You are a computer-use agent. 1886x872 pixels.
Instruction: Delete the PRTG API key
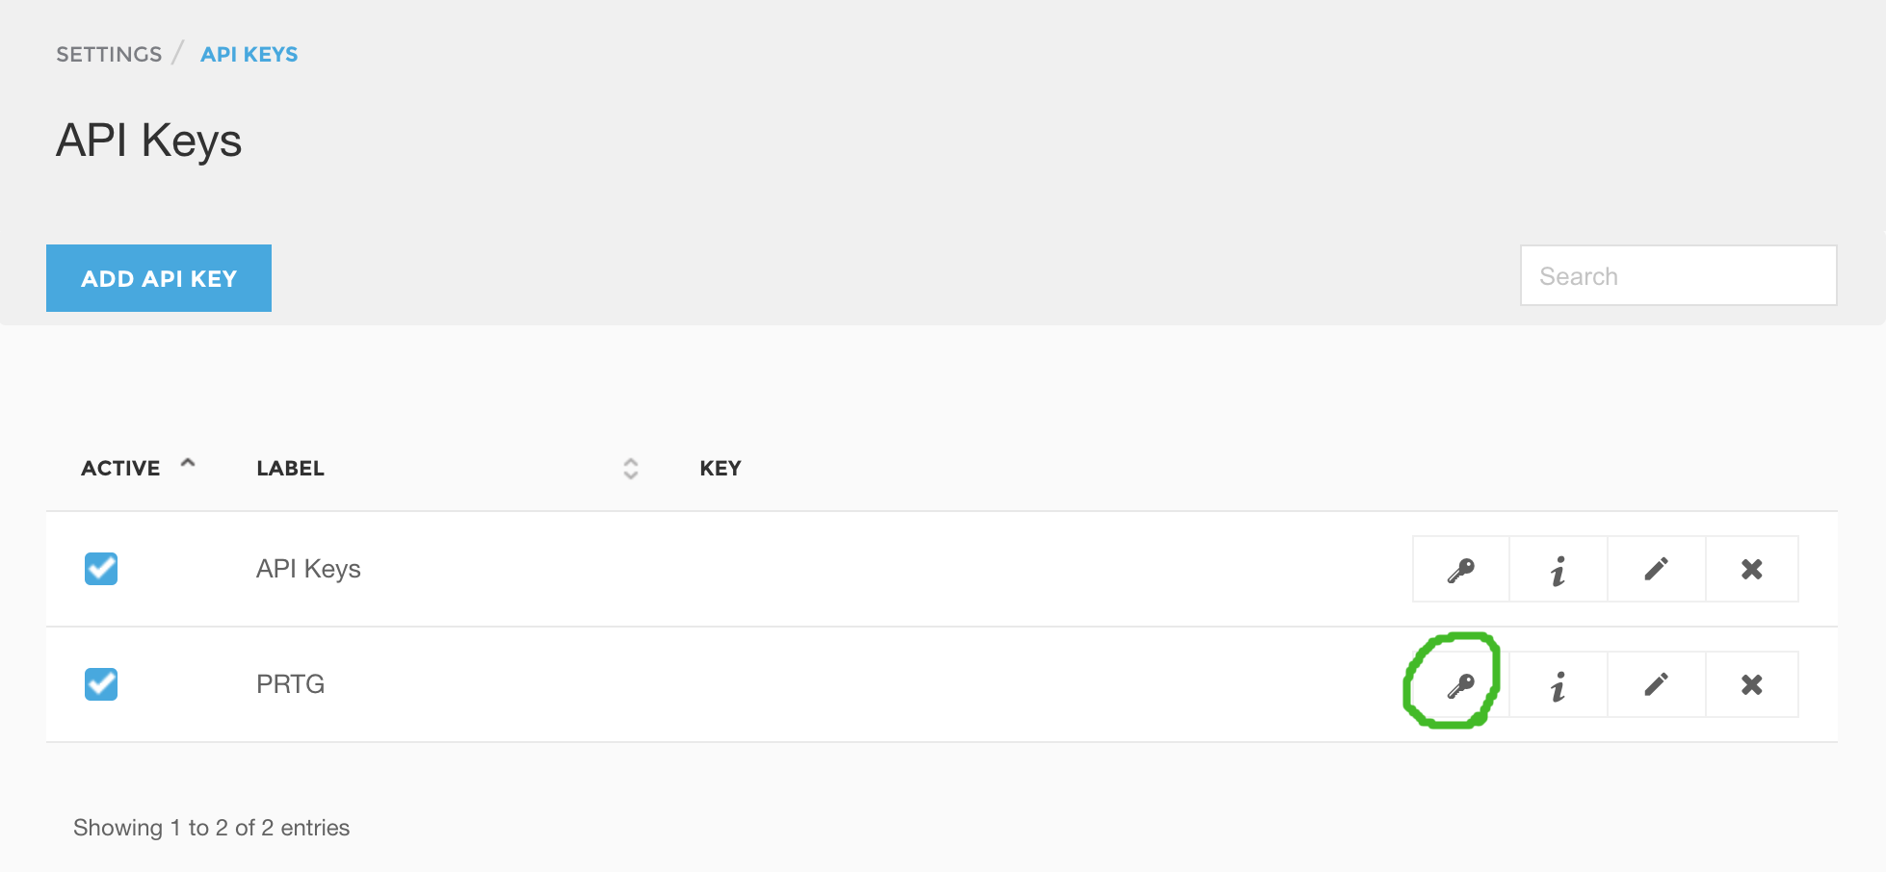[1752, 684]
